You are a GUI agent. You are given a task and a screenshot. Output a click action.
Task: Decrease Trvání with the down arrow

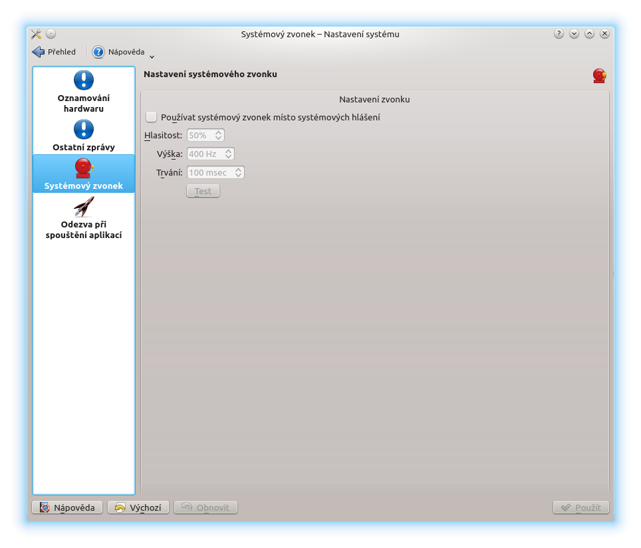pyautogui.click(x=238, y=176)
